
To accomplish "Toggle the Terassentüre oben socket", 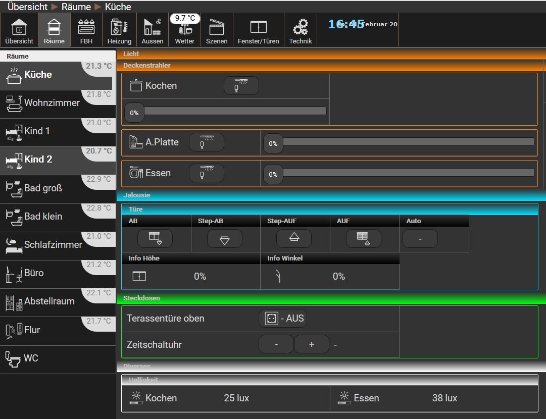I will (282, 319).
